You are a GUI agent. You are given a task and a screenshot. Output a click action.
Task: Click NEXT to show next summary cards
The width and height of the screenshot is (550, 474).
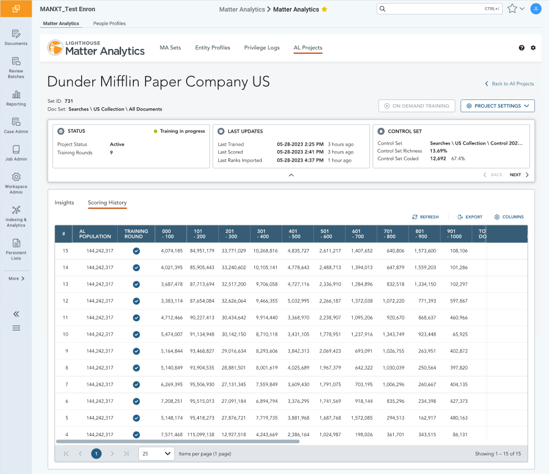point(519,174)
